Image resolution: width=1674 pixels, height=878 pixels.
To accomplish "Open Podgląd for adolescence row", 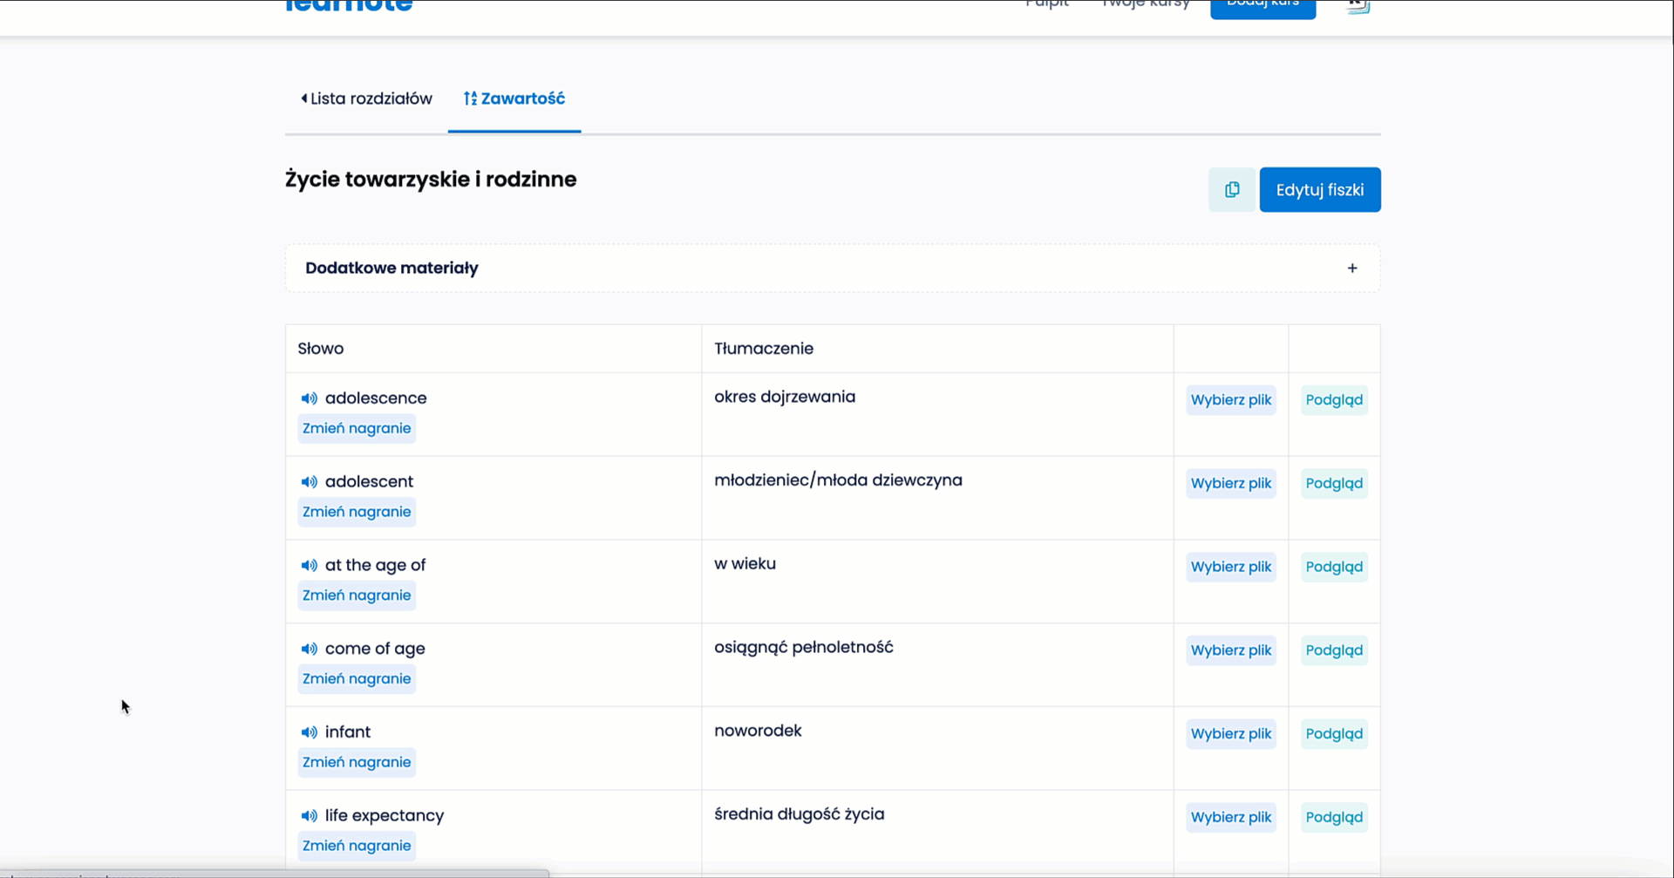I will tap(1333, 400).
